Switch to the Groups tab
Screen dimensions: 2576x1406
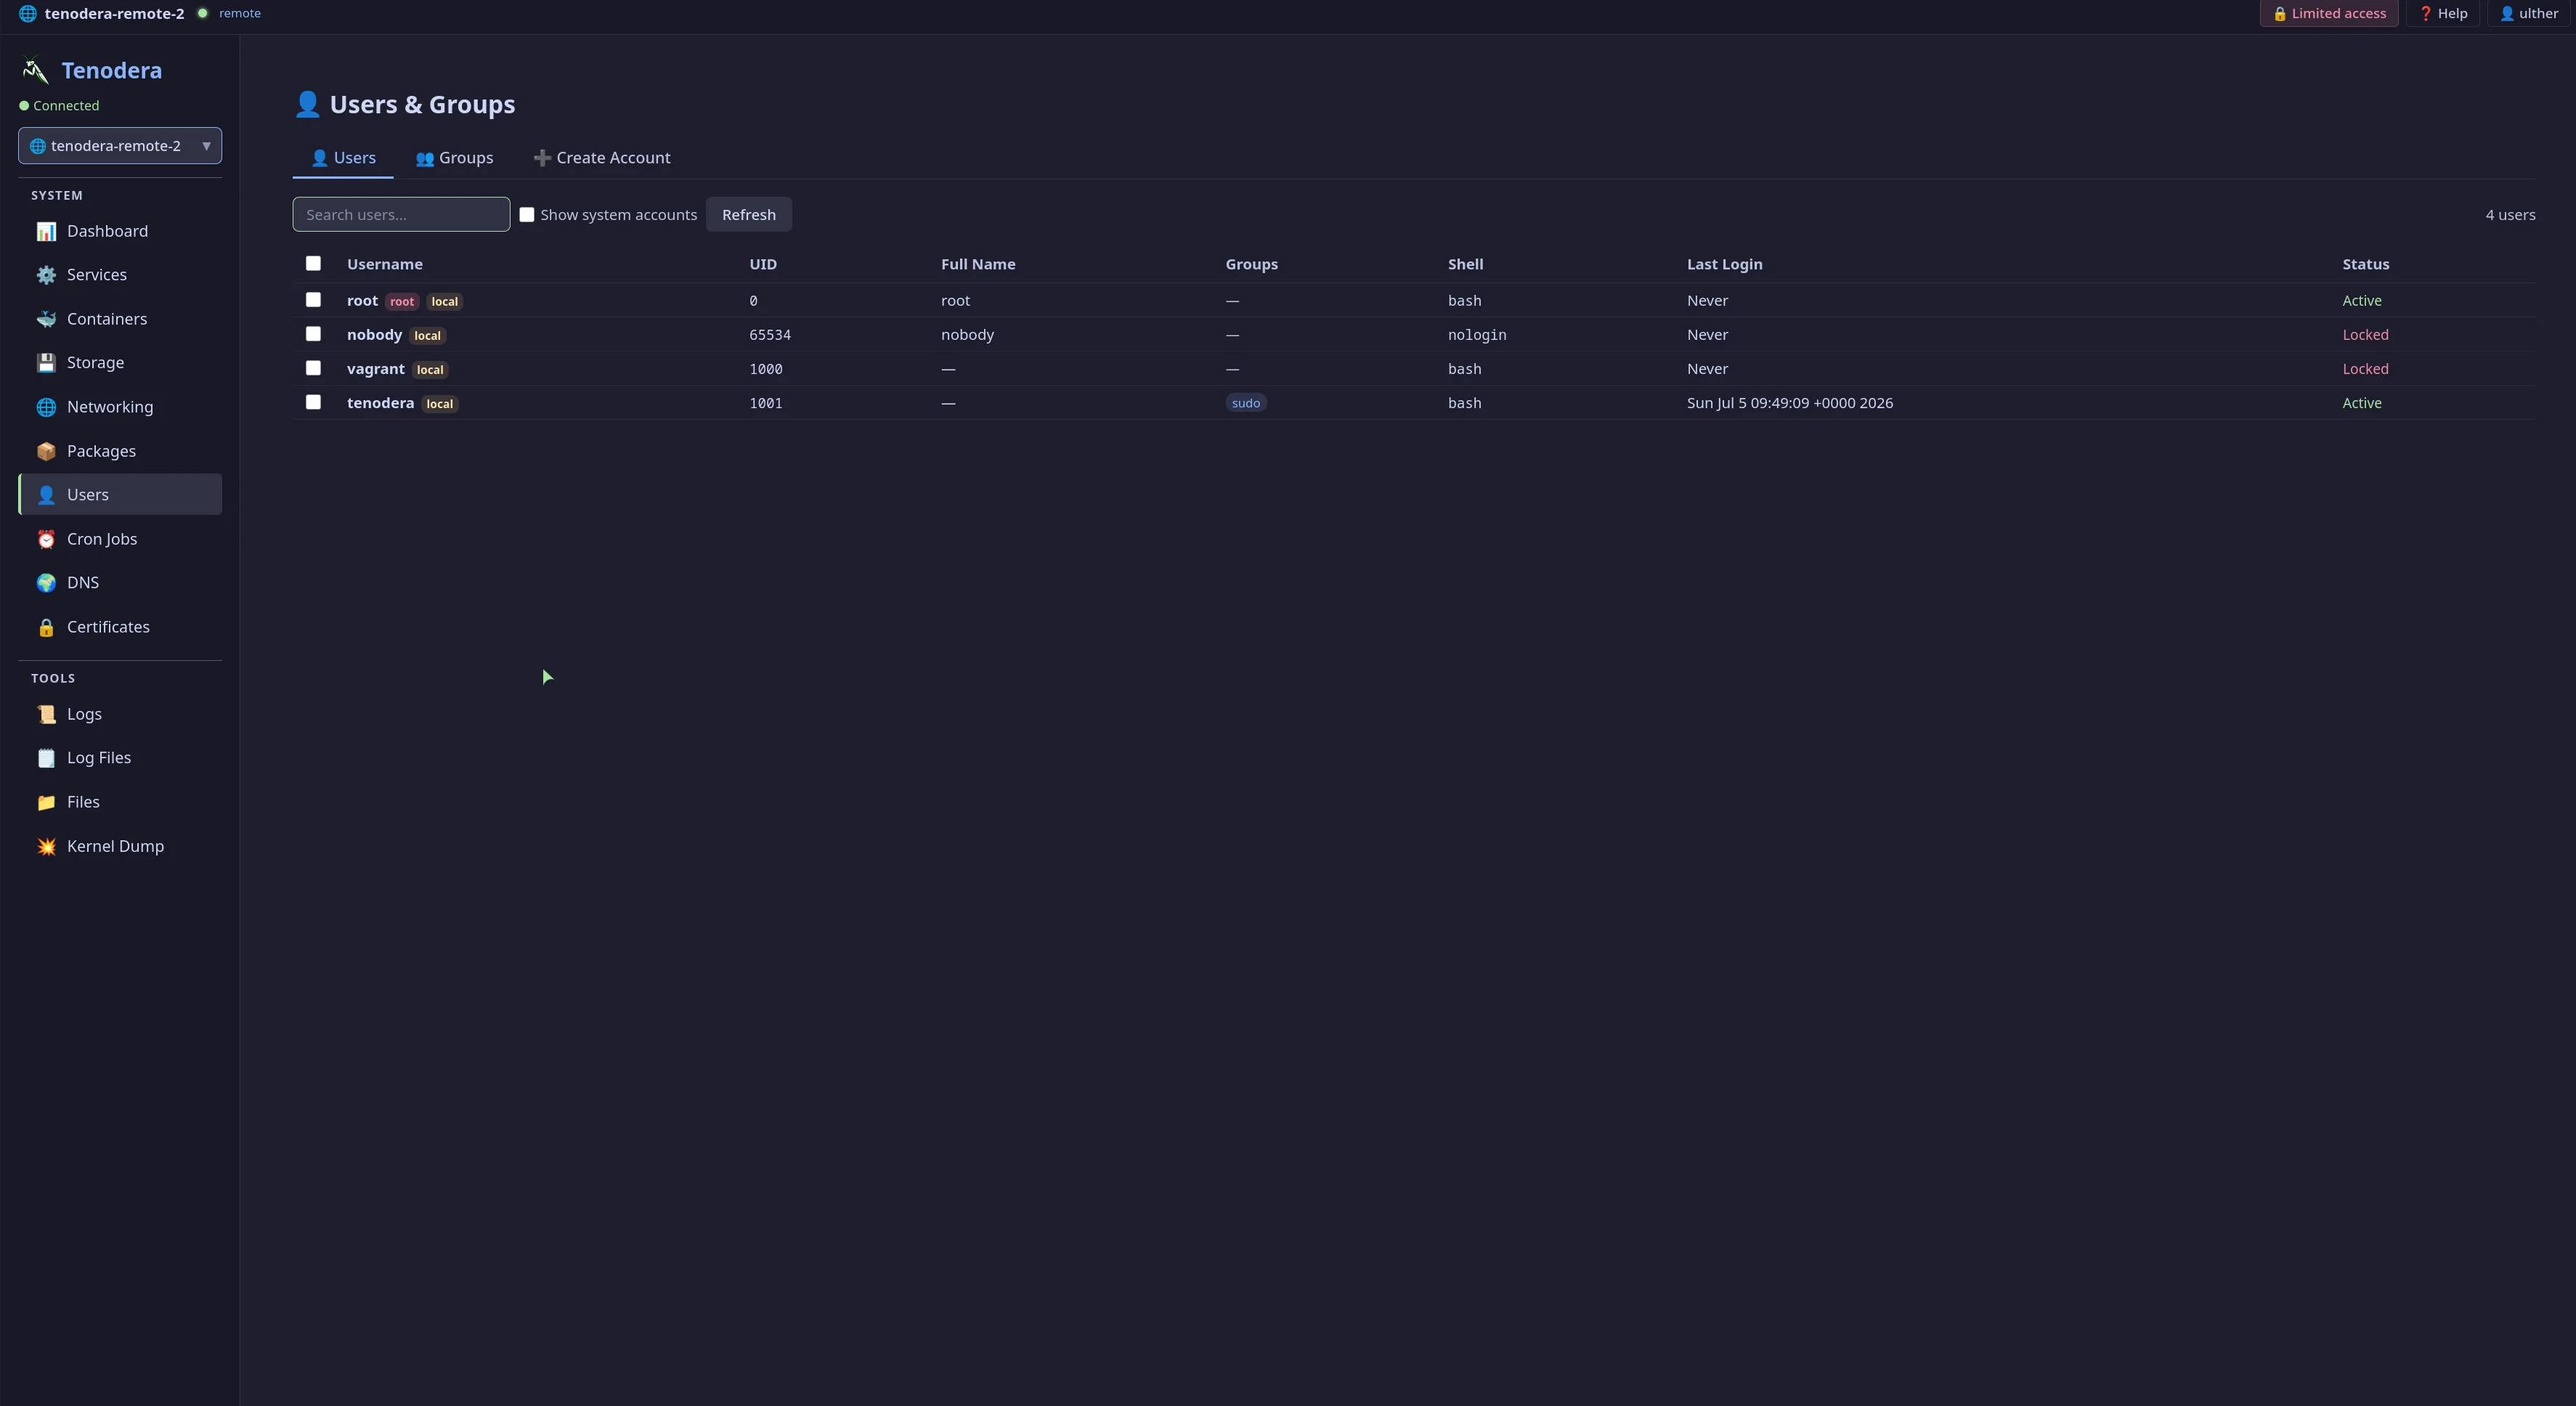pyautogui.click(x=454, y=158)
